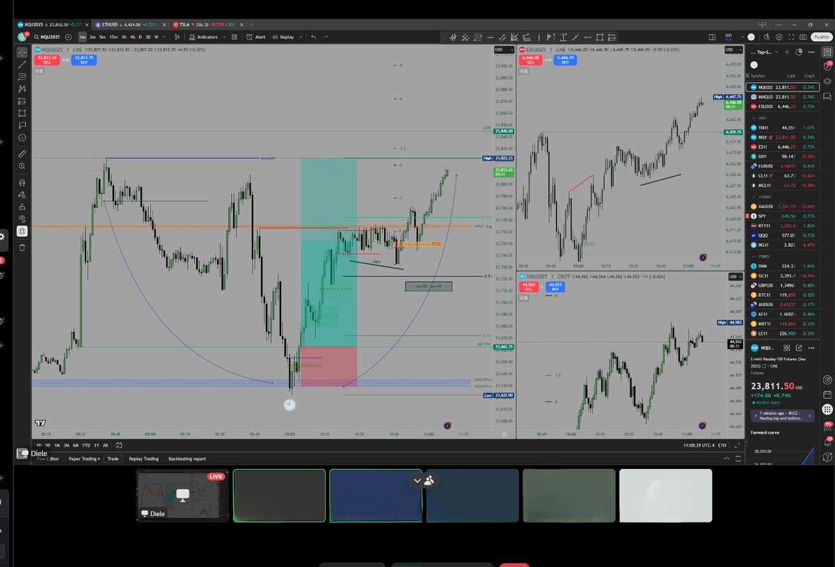The width and height of the screenshot is (835, 567).
Task: Select the 3m timeframe
Action: [x=93, y=37]
